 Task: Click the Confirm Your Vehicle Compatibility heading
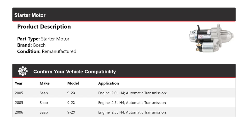(x=74, y=72)
